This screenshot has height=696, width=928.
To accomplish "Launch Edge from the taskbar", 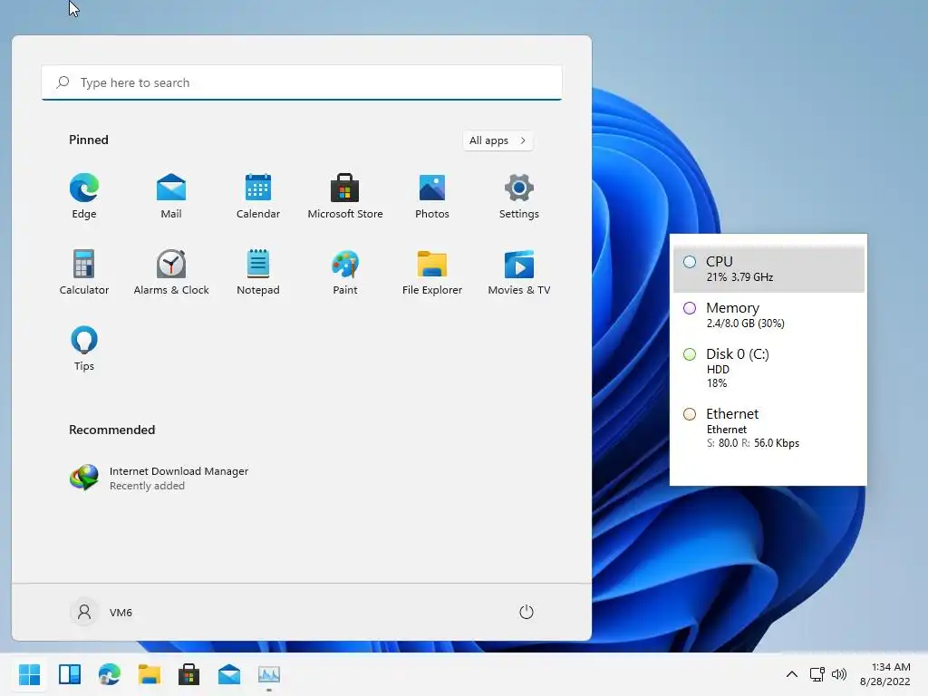I will tap(110, 674).
